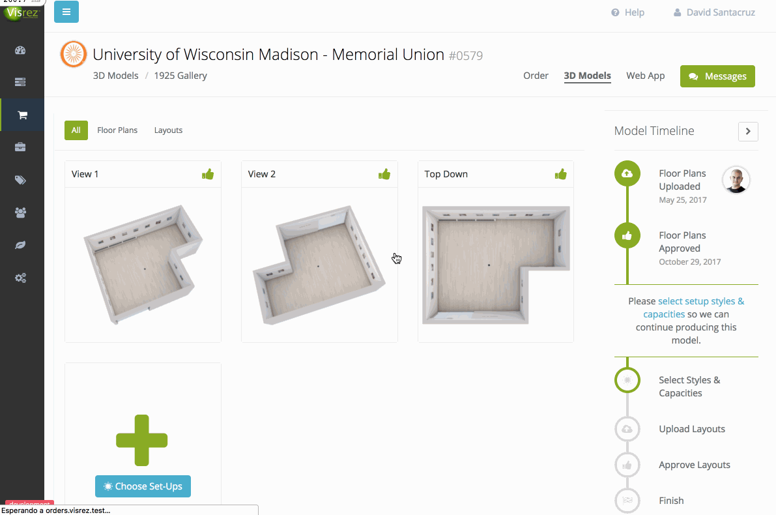The height and width of the screenshot is (515, 776).
Task: Click the leaf icon in sidebar
Action: tap(20, 245)
